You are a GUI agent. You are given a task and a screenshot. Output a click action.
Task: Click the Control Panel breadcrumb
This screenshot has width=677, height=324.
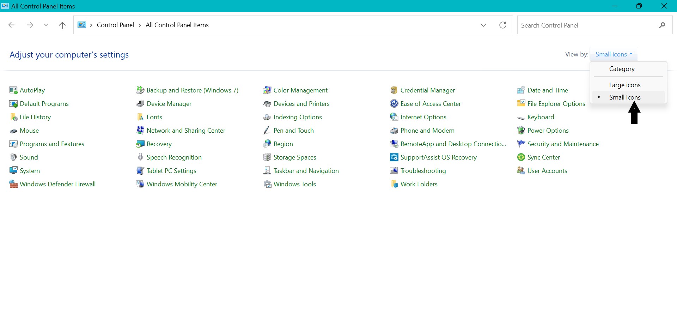[115, 25]
